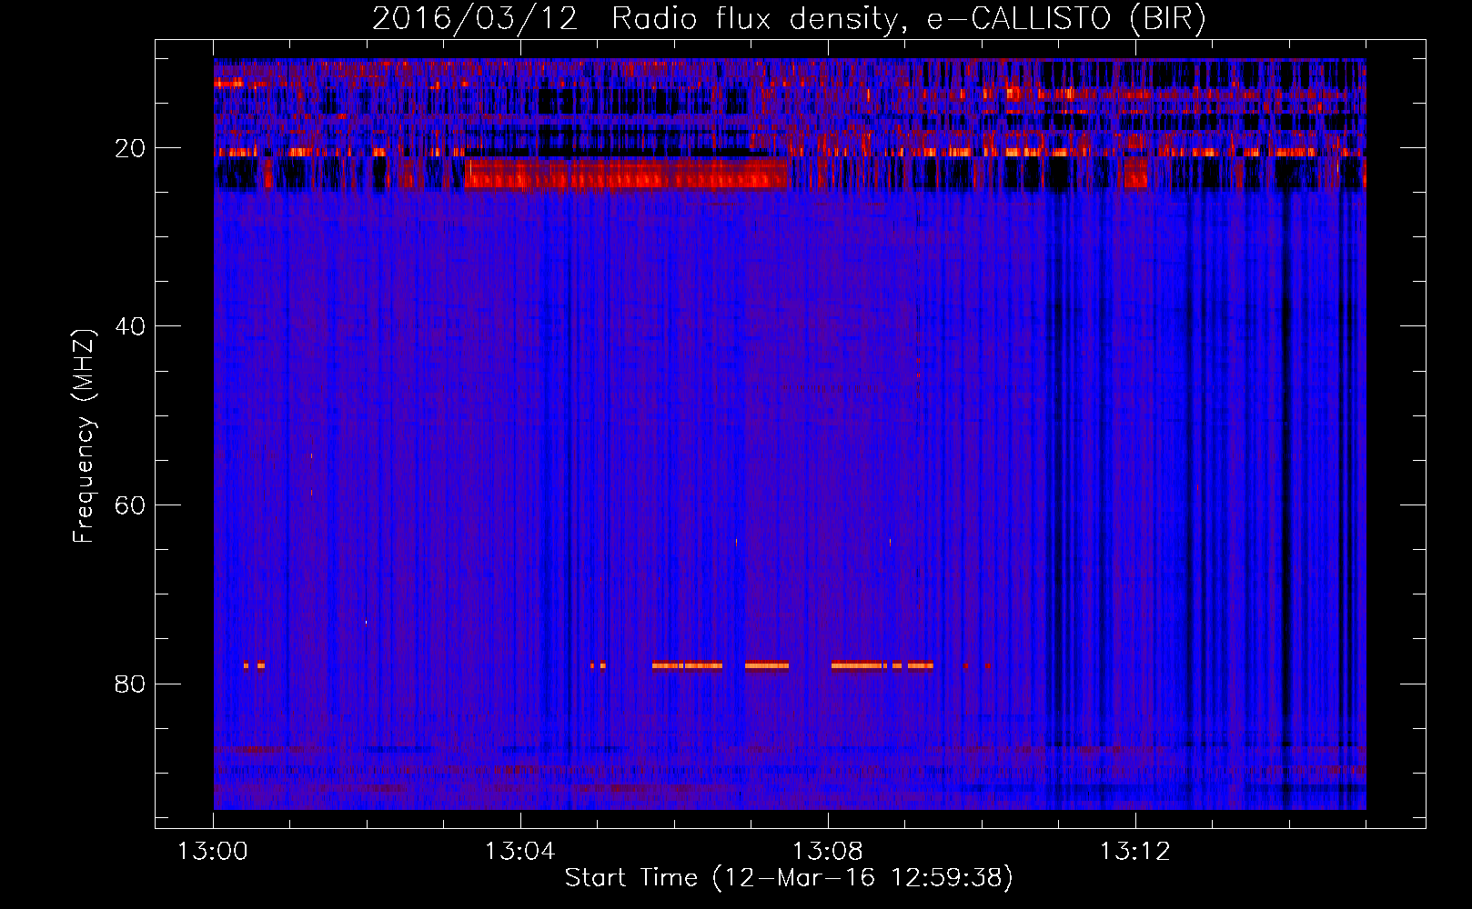Click the '13:08' time axis label
This screenshot has width=1472, height=909.
tap(827, 852)
